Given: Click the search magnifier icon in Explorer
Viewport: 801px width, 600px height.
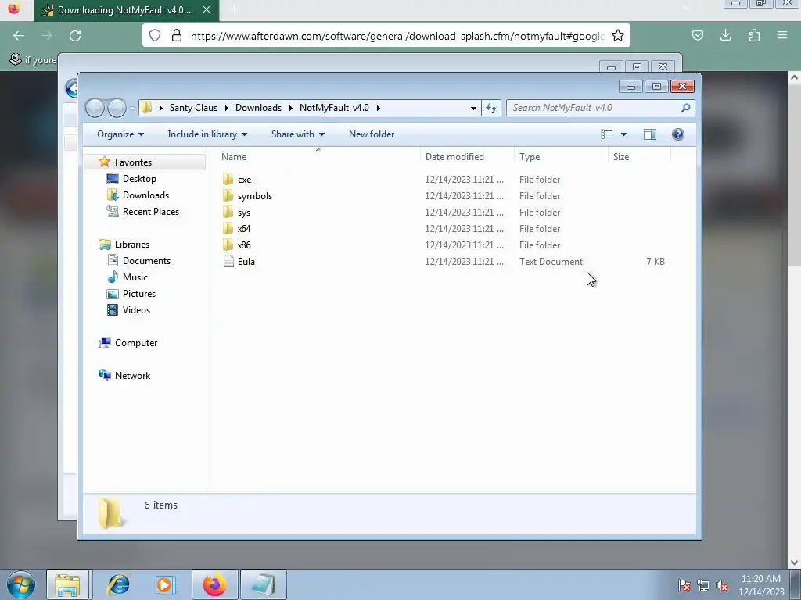Looking at the screenshot, I should click(685, 108).
